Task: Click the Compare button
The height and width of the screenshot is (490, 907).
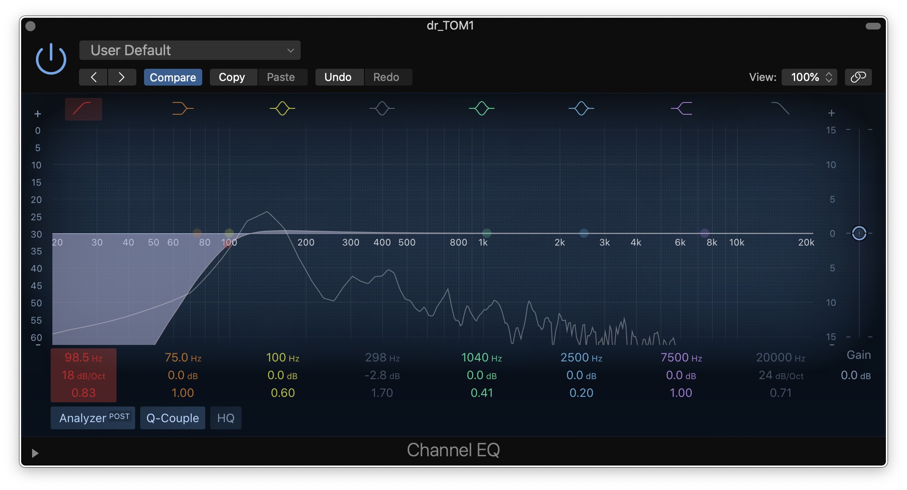Action: [x=173, y=77]
